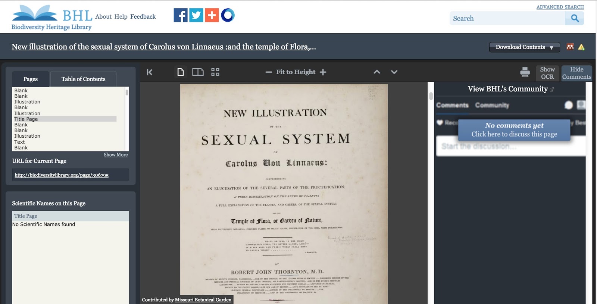Open the Missouri Botanical Garden link

203,300
